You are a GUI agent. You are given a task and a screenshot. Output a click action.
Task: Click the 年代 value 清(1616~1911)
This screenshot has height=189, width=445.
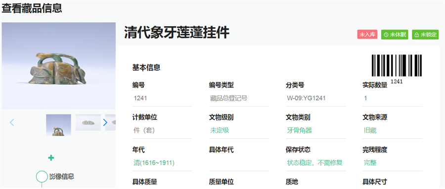point(154,163)
